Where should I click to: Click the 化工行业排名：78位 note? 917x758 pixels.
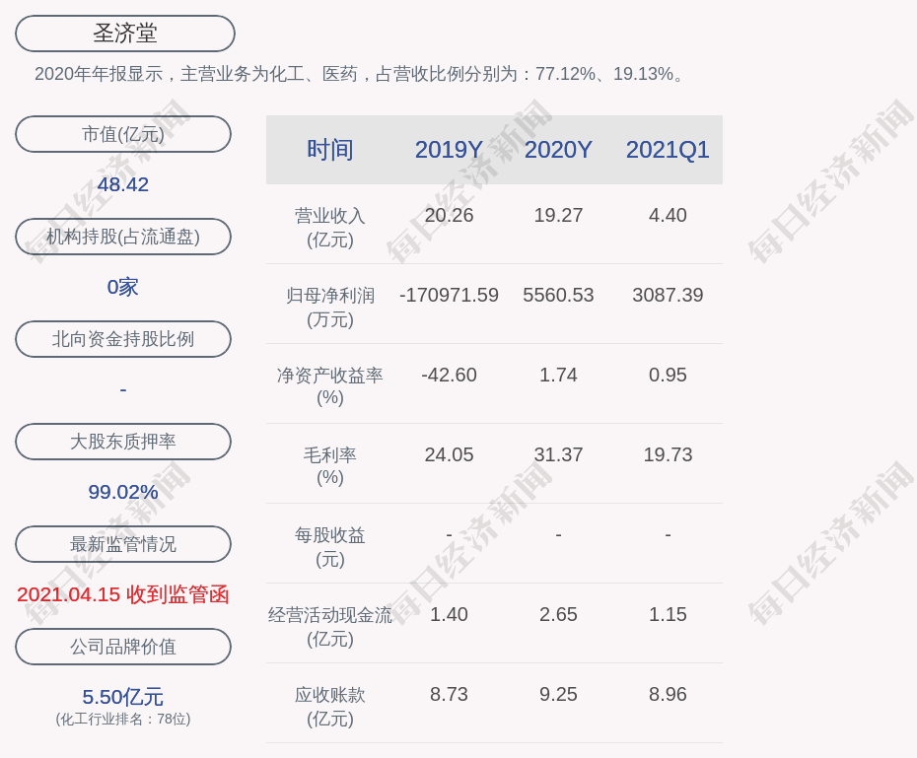point(123,719)
